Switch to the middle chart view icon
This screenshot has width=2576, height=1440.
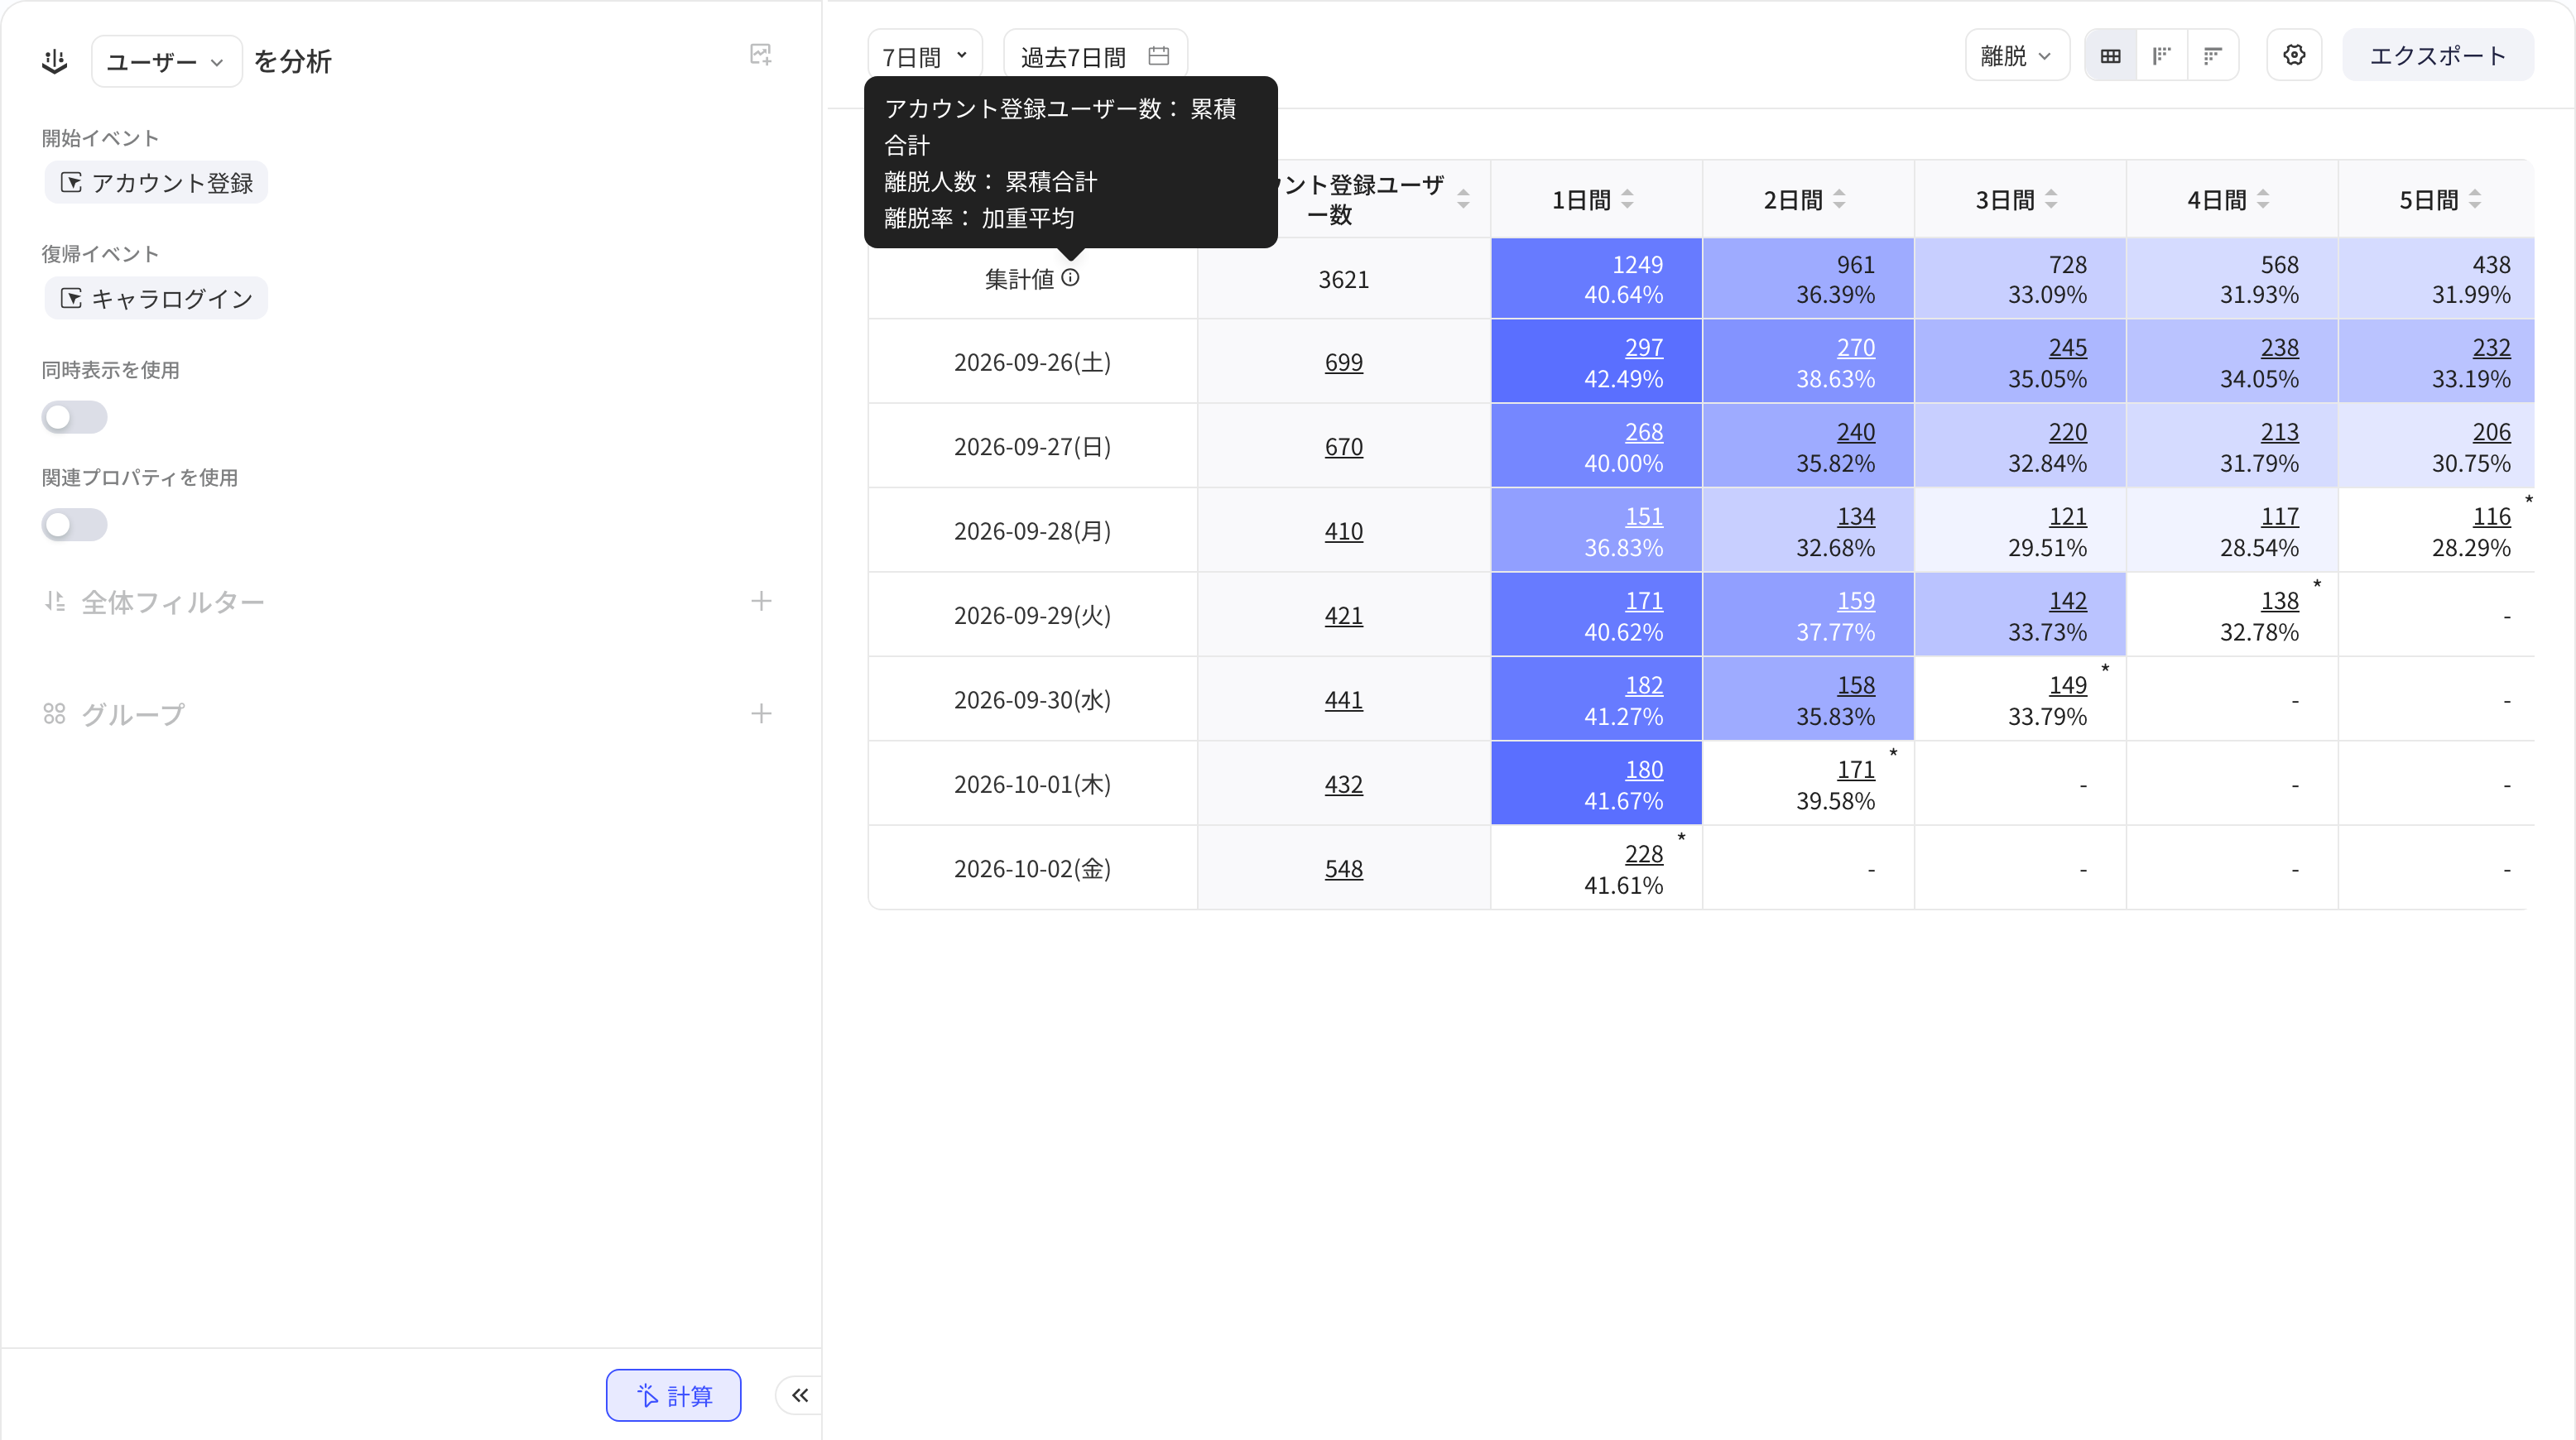pyautogui.click(x=2162, y=56)
